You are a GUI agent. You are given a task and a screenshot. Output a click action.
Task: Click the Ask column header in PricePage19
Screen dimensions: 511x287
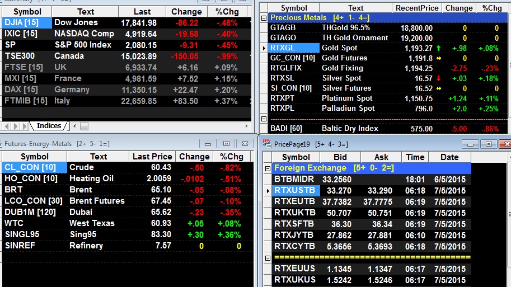(x=381, y=157)
